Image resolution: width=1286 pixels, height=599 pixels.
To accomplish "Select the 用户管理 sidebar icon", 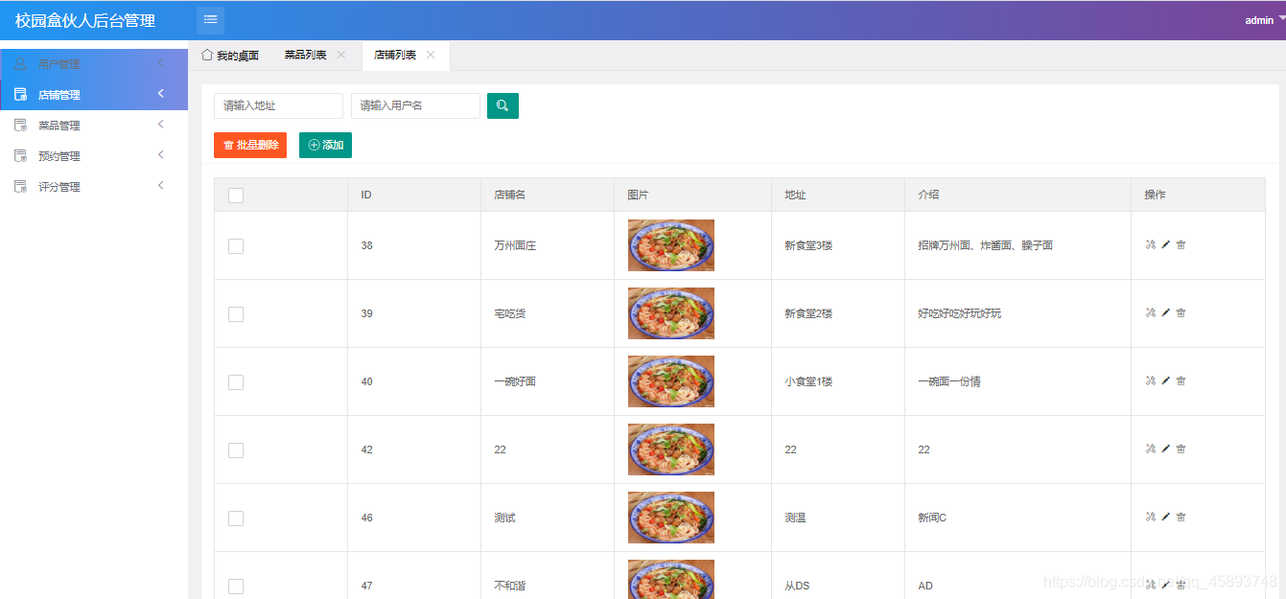I will [19, 63].
